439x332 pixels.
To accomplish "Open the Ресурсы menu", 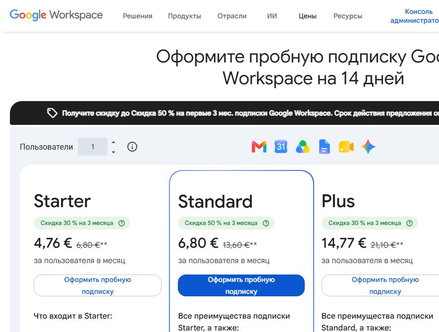I will click(348, 16).
